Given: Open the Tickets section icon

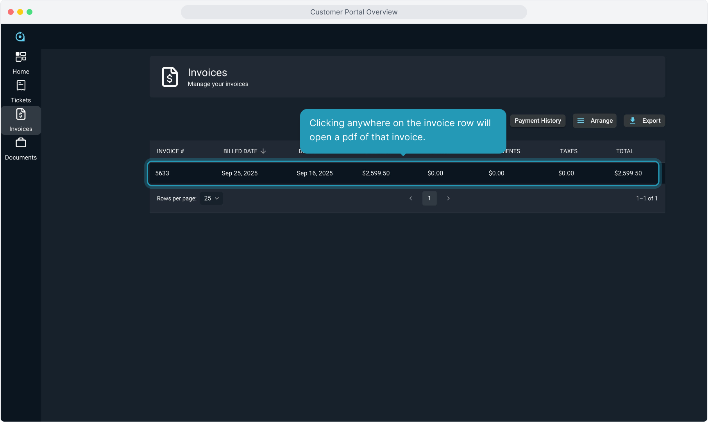Looking at the screenshot, I should click(x=21, y=86).
